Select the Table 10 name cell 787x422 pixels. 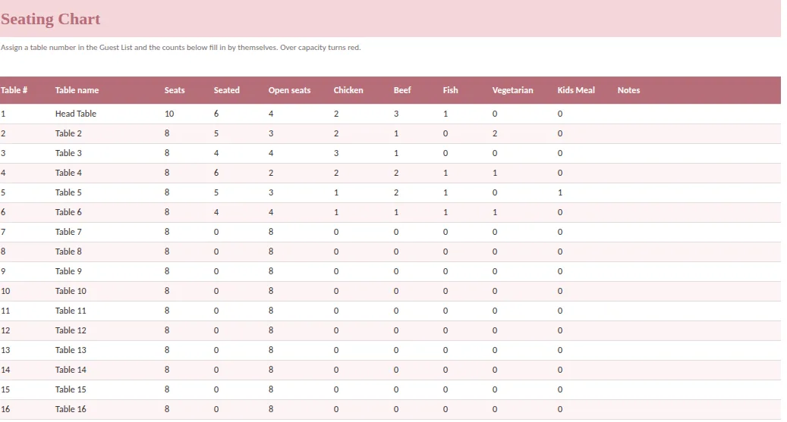tap(71, 291)
